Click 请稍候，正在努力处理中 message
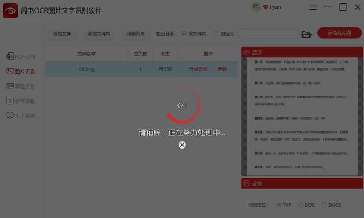 [182, 133]
